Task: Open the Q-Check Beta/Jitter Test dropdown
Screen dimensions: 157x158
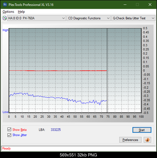Action: (x=133, y=18)
